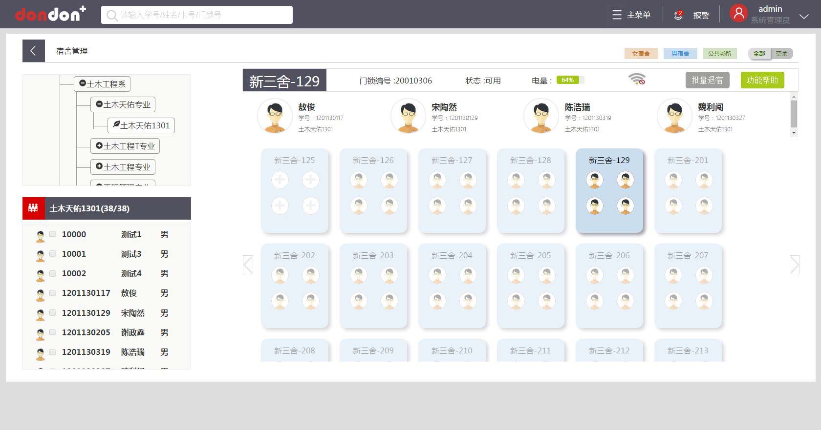821x430 pixels.
Task: Click the 功能帮助 button
Action: [x=762, y=80]
